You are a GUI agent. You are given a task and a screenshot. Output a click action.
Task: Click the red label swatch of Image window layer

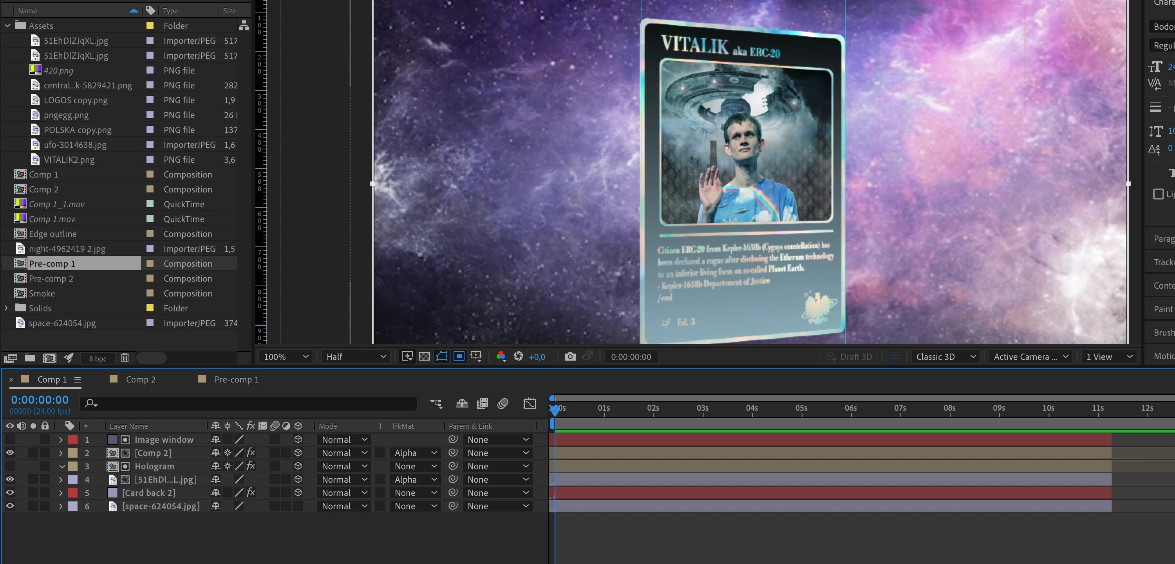73,440
